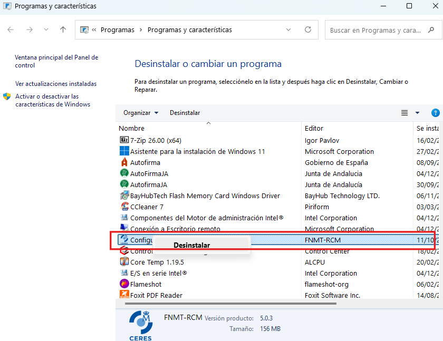Open the address bar path dropdown chevron
The width and height of the screenshot is (443, 341).
click(x=288, y=30)
